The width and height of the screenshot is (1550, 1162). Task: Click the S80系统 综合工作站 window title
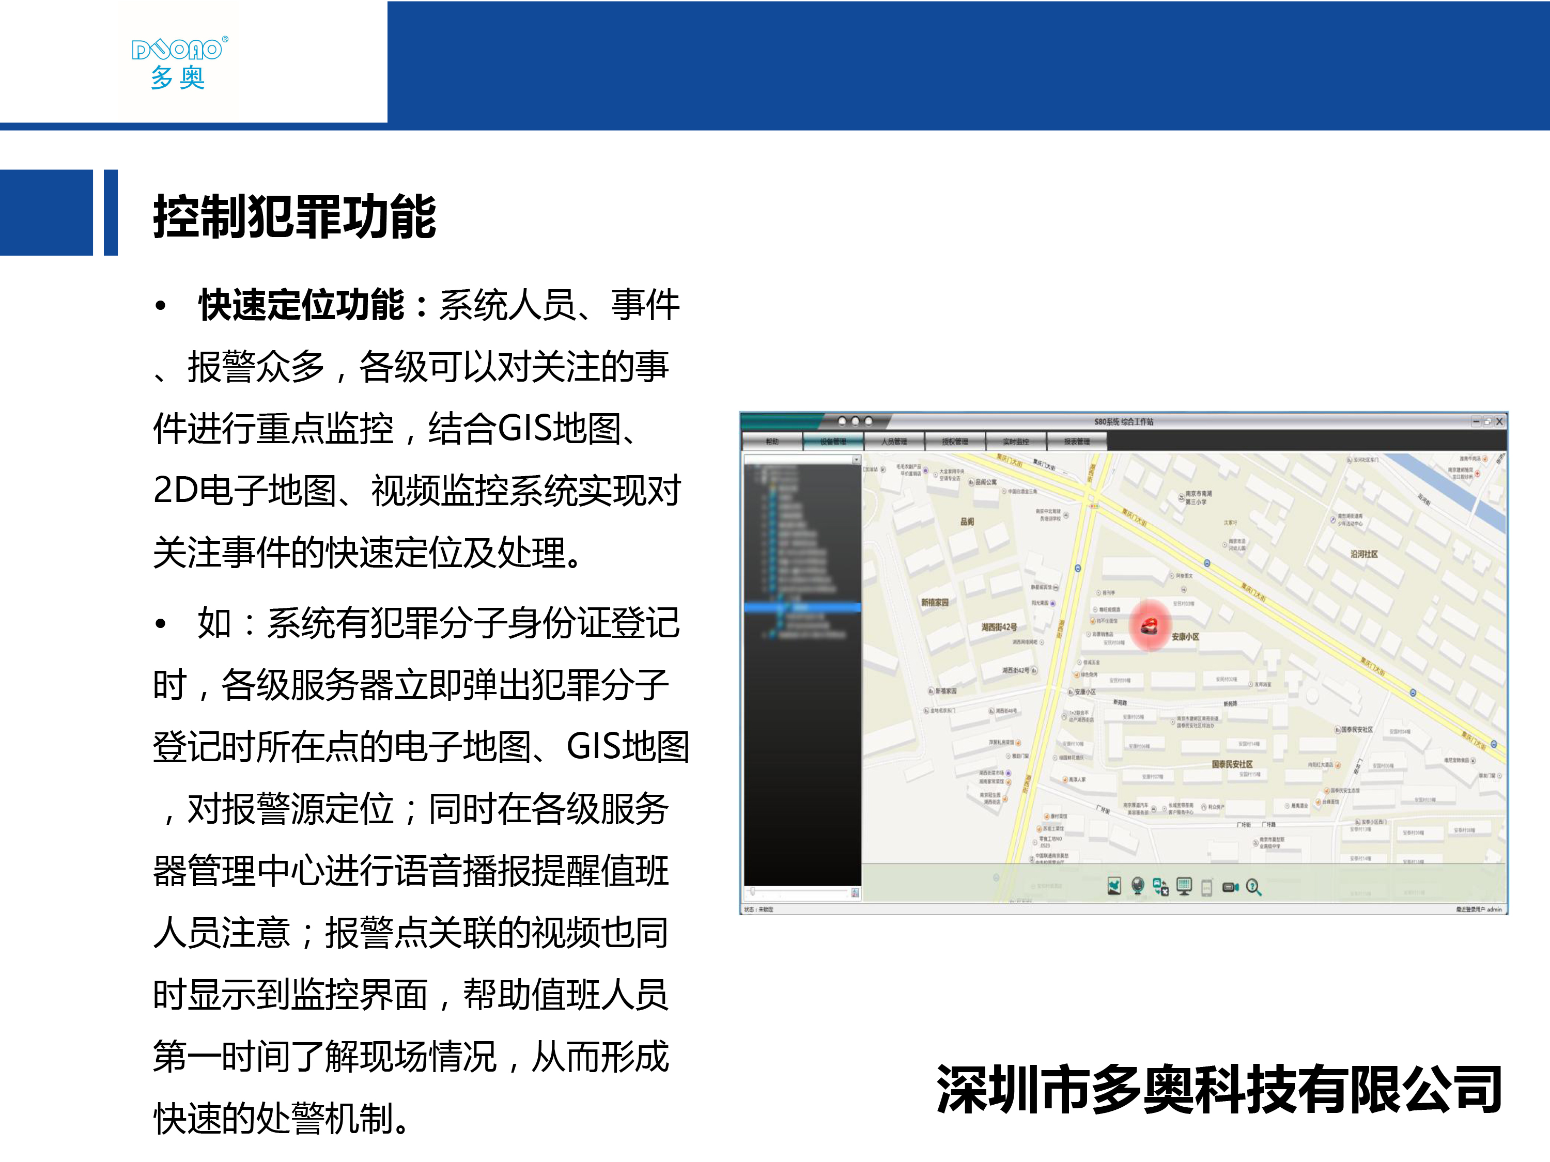[x=1124, y=421]
